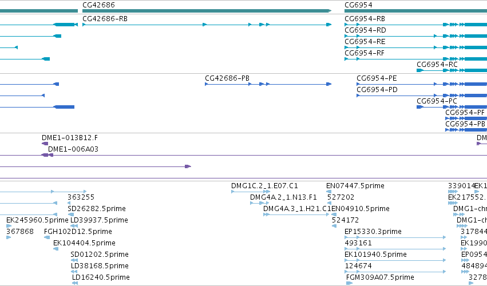Screen dimensions: 487x286
Task: Click the CG6954-PE protein label
Action: pos(377,78)
